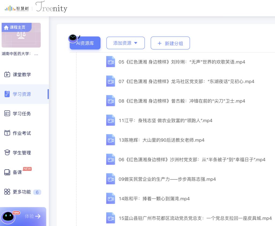Click the video icon beside 07 龙马社区党支部
275x226 pixels.
110,81
